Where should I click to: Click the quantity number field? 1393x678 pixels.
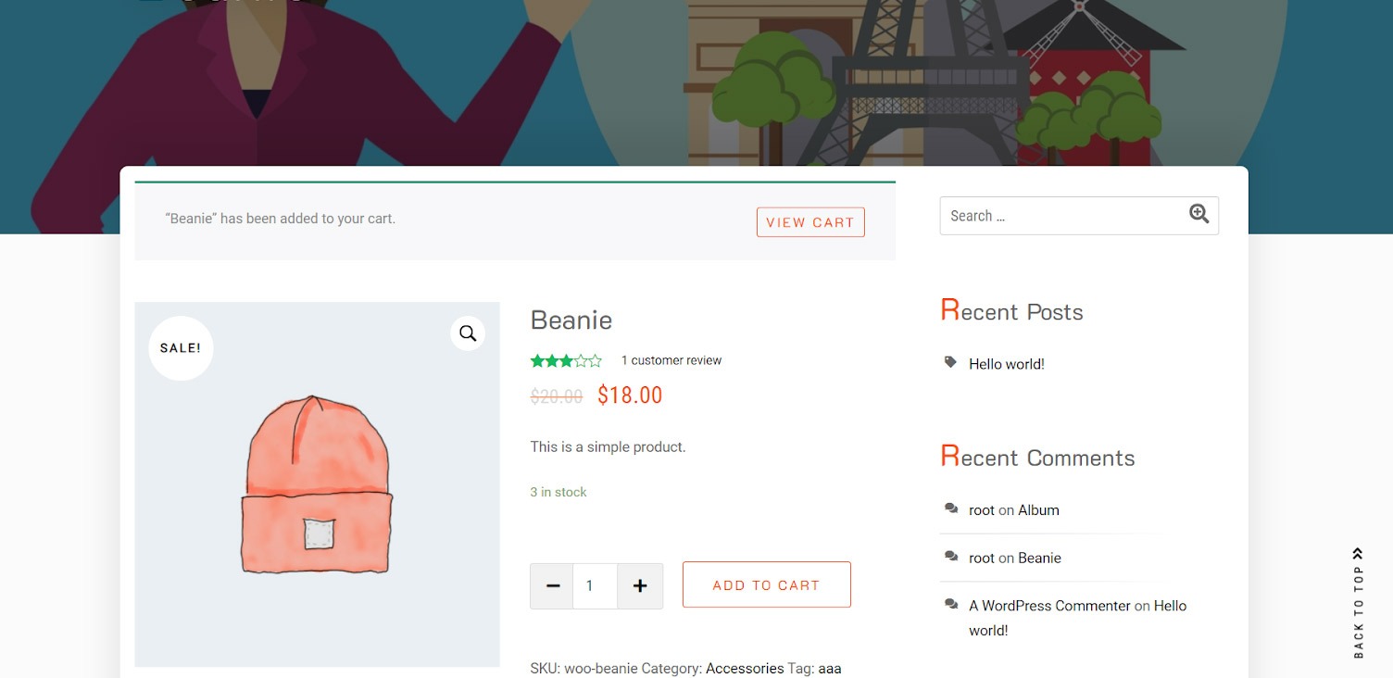pos(595,586)
